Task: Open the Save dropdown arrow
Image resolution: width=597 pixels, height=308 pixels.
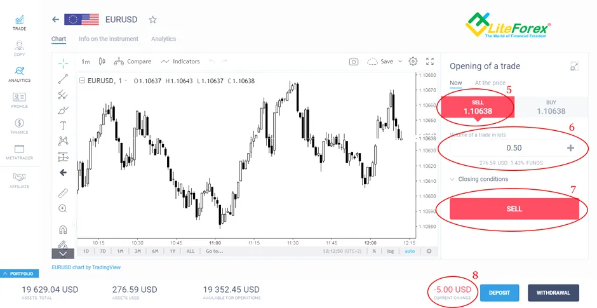Action: (x=400, y=62)
